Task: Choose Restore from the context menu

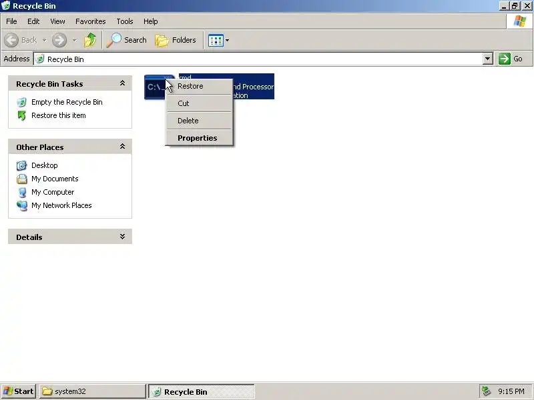Action: (x=199, y=86)
